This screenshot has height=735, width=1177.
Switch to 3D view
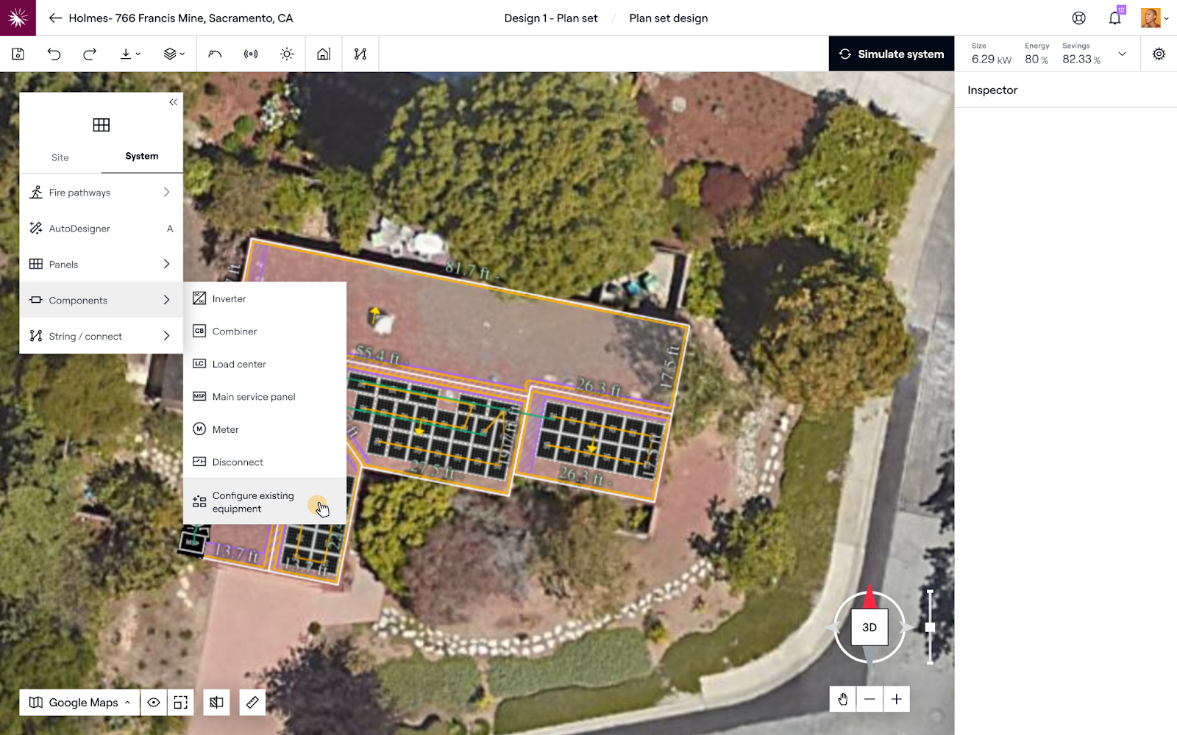pos(870,627)
